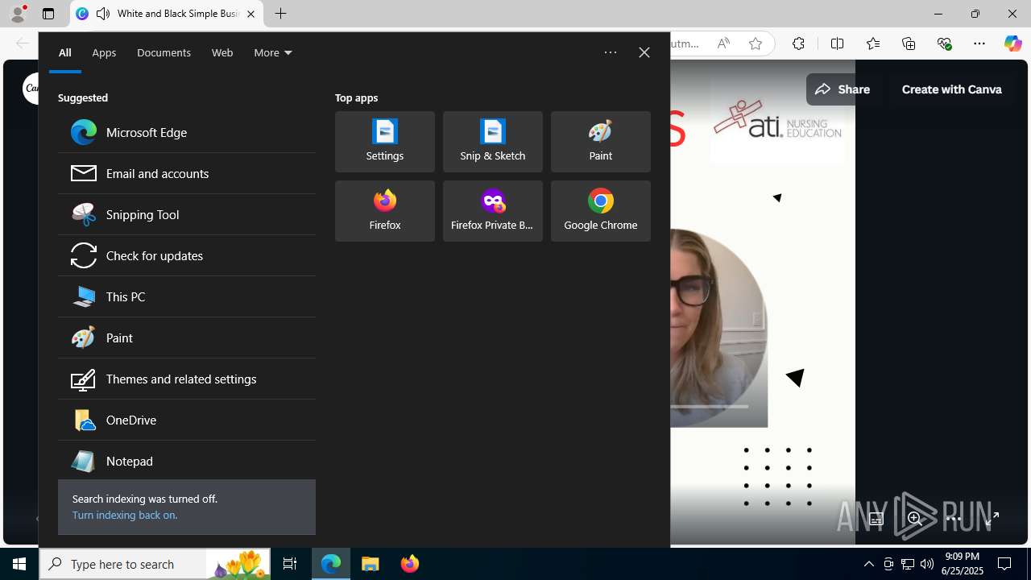The width and height of the screenshot is (1031, 580).
Task: Open OneDrive from suggestions
Action: tap(186, 420)
